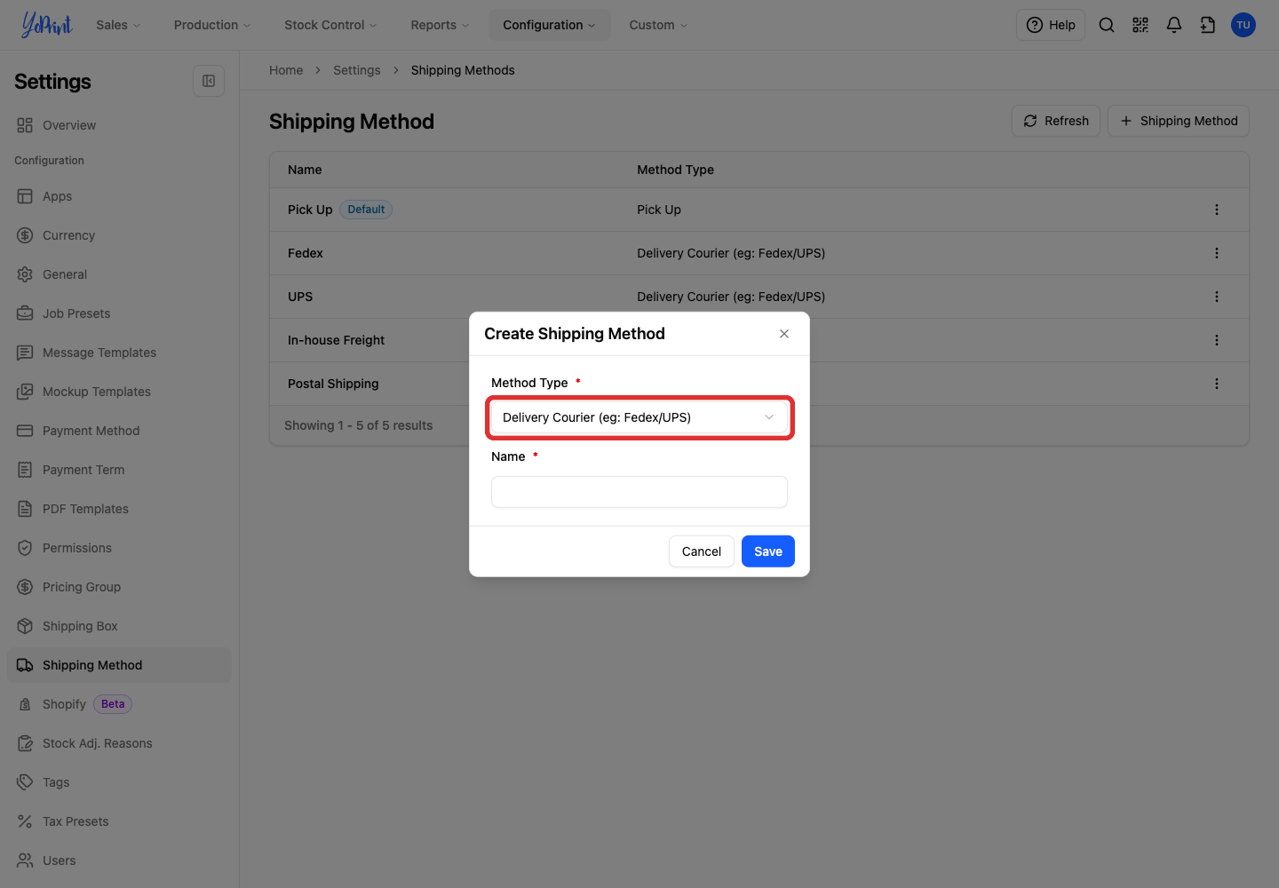Open Tax Presets settings
This screenshot has width=1279, height=888.
point(119,821)
